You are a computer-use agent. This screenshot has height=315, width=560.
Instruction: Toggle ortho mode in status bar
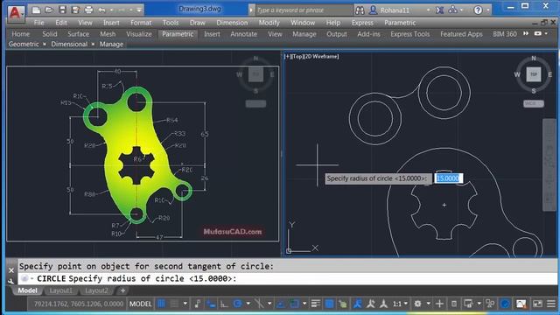224,304
